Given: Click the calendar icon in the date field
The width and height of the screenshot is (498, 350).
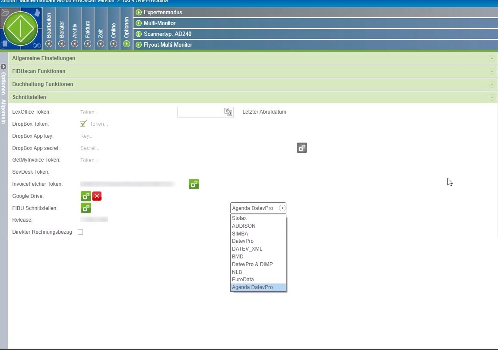Looking at the screenshot, I should 228,112.
